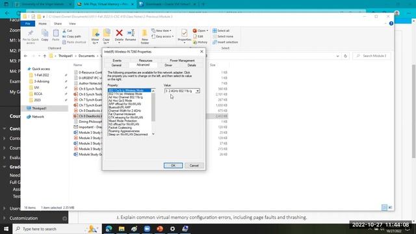Open a new browser tab with plus
Viewport: 416px width, 234px height.
203,5
